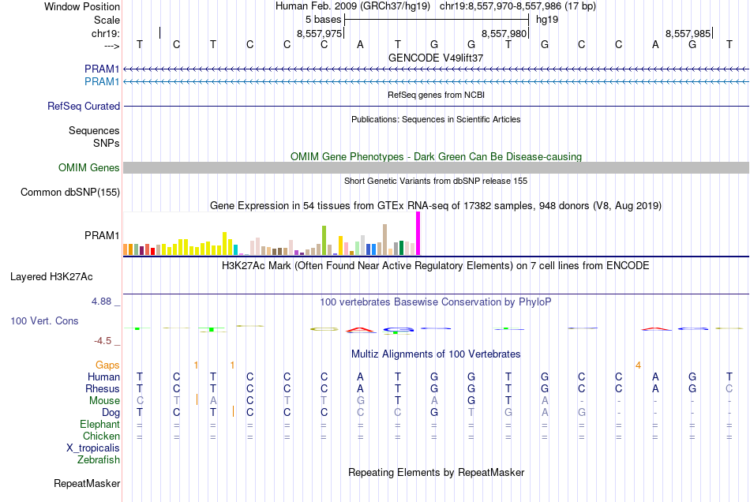Select the orange Gaps row label
Image resolution: width=750 pixels, height=502 pixels.
coord(107,365)
